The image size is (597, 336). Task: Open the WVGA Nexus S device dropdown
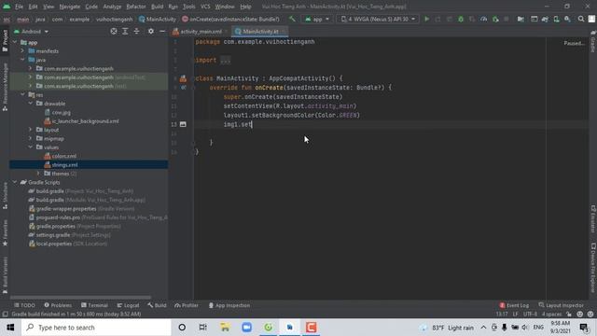tap(378, 19)
